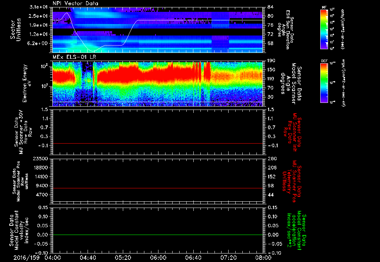Click the NF units label "cnts/(cm**2-sr-sec)"
The width and height of the screenshot is (380, 262).
342,29
